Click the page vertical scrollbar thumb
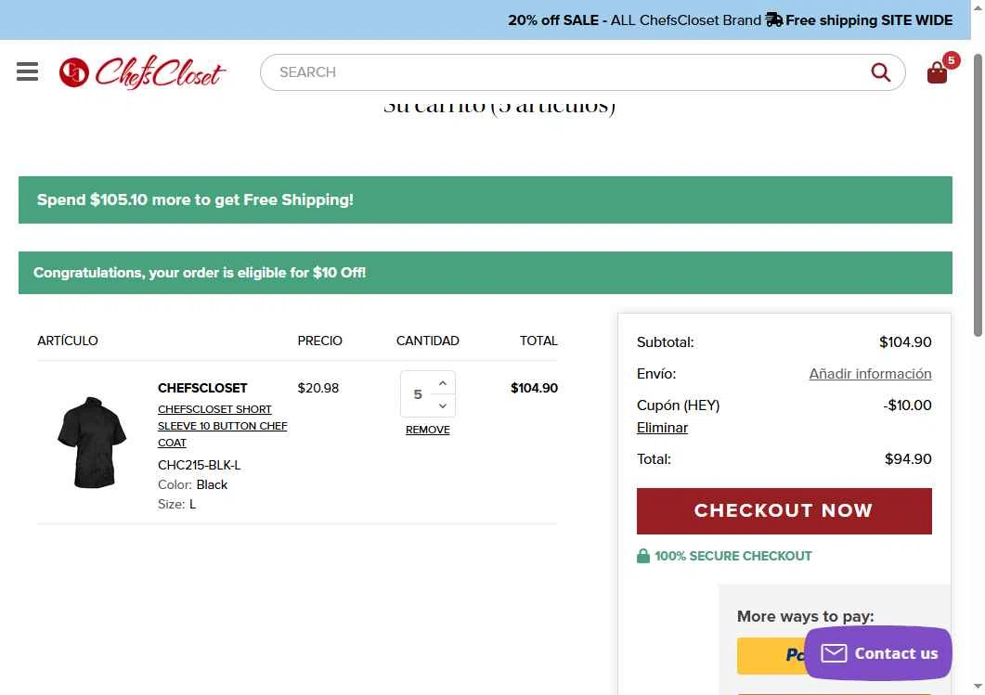The image size is (985, 695). point(979,195)
